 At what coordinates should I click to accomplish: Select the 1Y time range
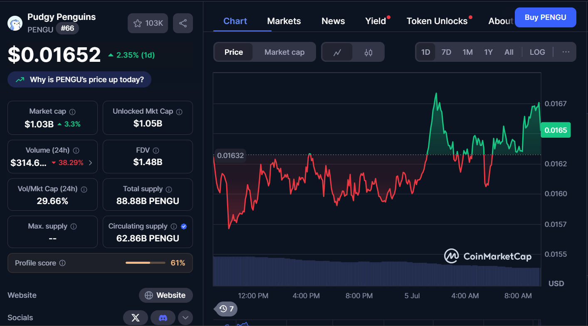click(488, 52)
